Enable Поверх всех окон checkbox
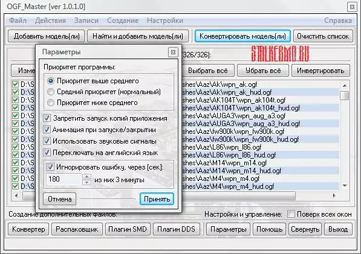Screen dimensions: 361x254 291,214
